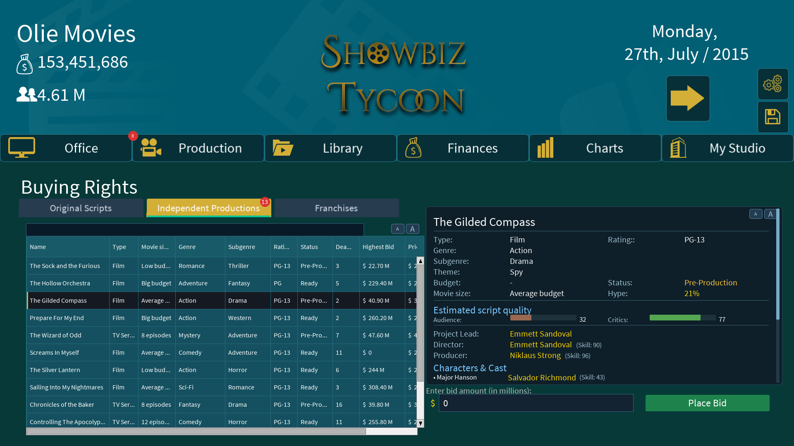
Task: Click the table scrollbar down arrow
Action: click(x=420, y=423)
